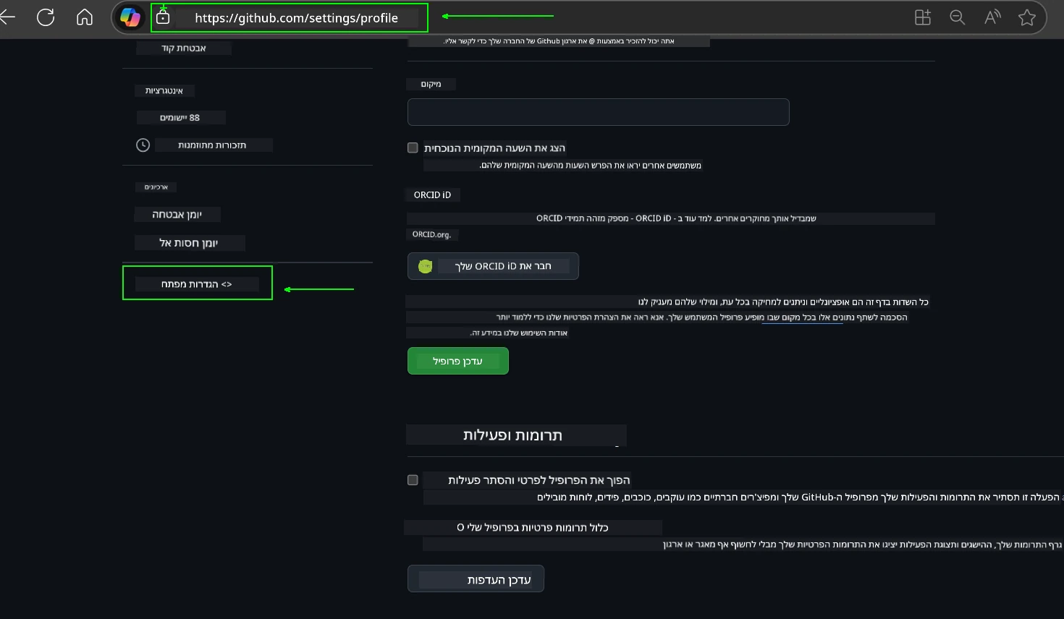The image size is (1064, 619).
Task: Enable the display current local time checkbox
Action: coord(413,148)
